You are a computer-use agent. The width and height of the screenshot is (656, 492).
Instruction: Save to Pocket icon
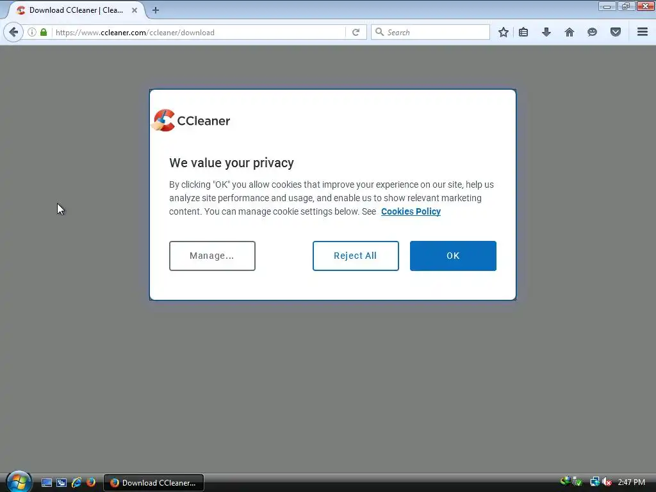coord(616,32)
